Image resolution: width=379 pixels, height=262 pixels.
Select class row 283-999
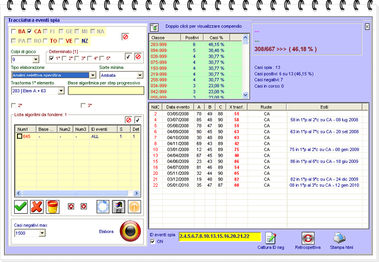coord(195,45)
